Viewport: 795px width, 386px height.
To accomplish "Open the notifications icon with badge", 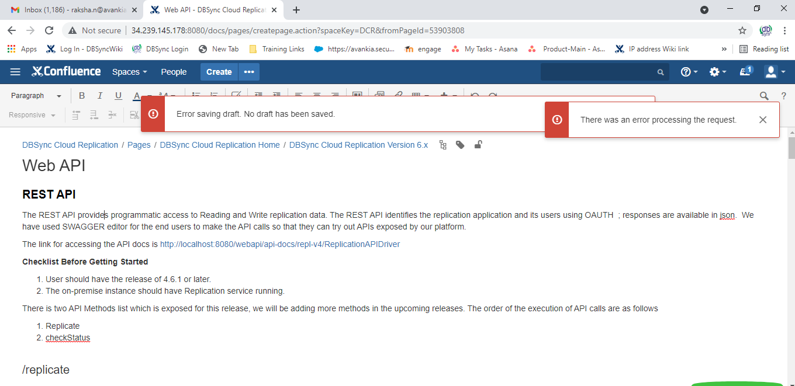I will [x=746, y=72].
